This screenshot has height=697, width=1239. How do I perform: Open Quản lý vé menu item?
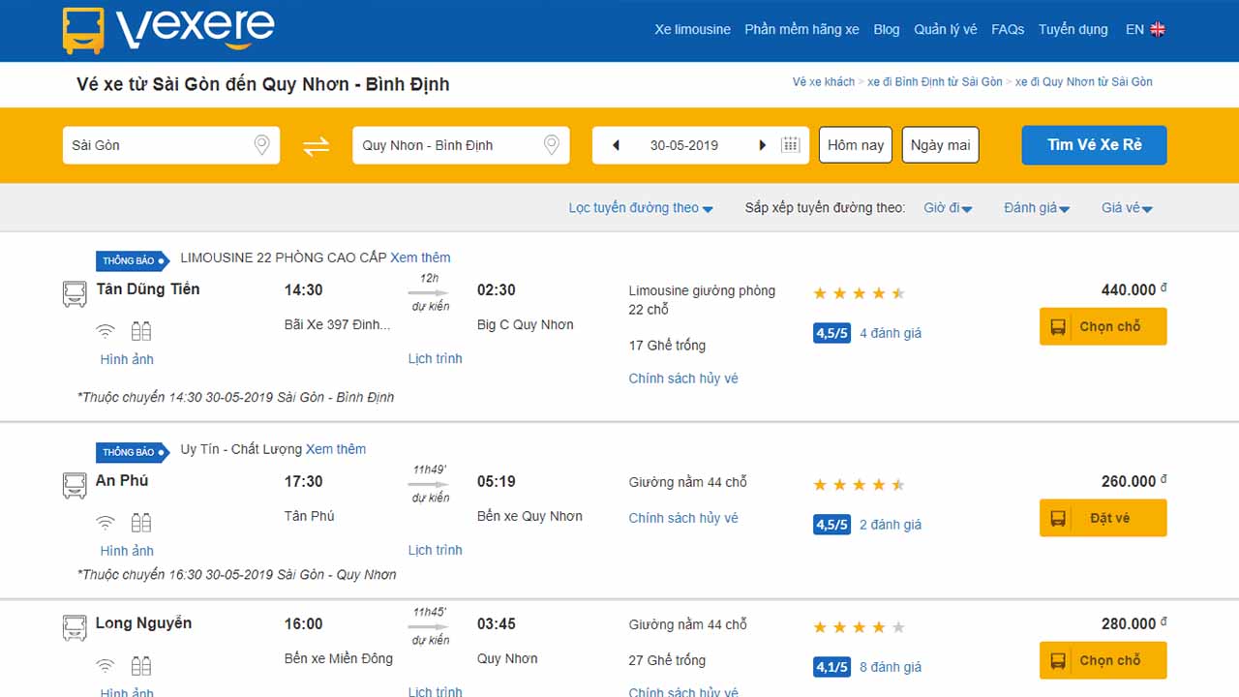click(x=946, y=29)
